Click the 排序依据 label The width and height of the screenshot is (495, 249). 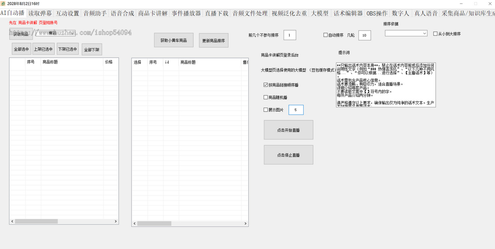click(391, 24)
